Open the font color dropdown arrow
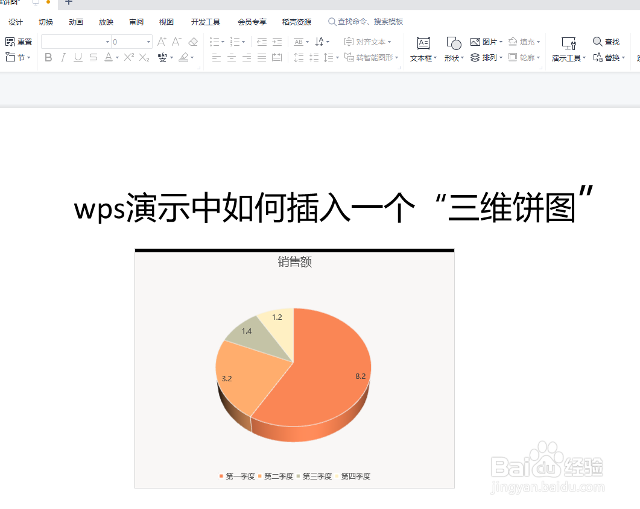 117,58
